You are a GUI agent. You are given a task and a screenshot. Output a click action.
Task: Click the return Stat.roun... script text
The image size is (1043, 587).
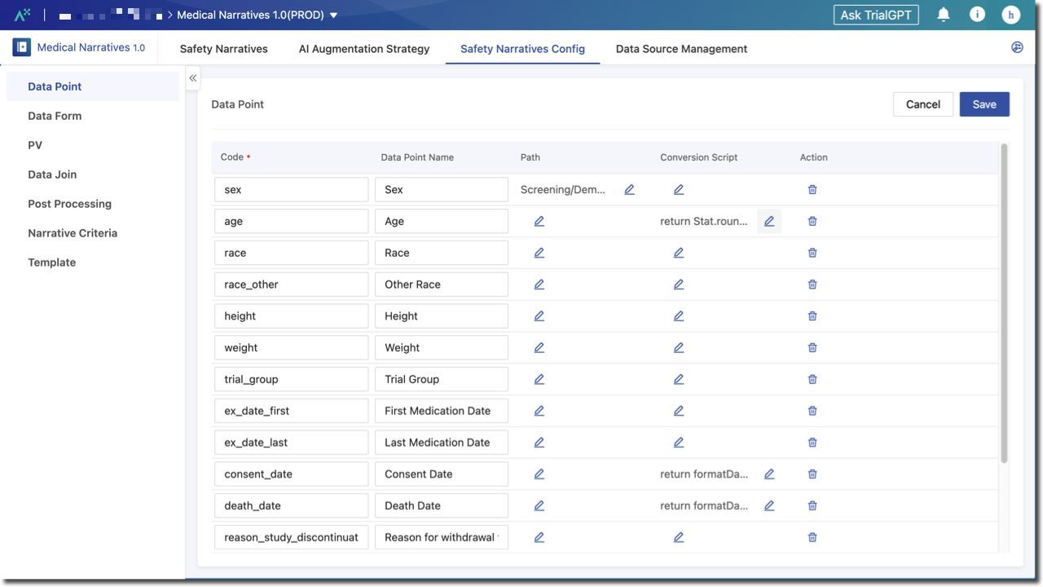click(x=704, y=222)
